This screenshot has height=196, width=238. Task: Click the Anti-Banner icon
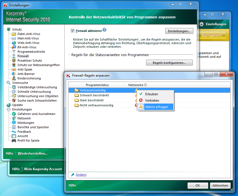14,74
